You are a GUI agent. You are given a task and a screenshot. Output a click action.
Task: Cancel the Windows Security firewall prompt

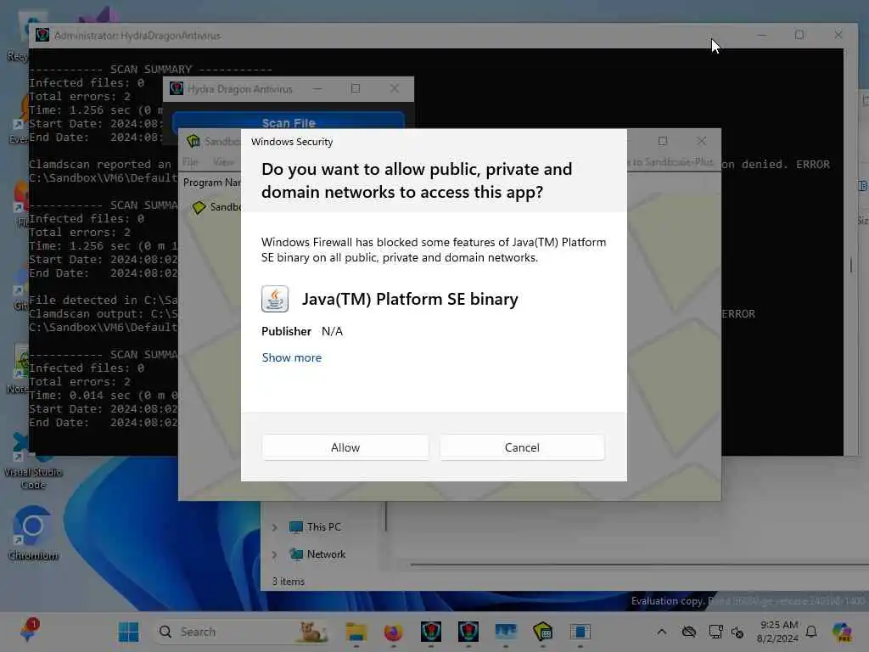pyautogui.click(x=522, y=447)
